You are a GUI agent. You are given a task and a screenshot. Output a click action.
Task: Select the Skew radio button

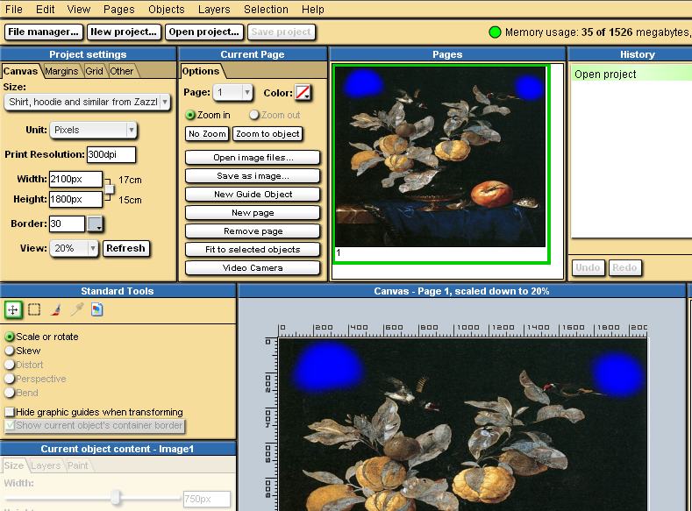(x=10, y=351)
